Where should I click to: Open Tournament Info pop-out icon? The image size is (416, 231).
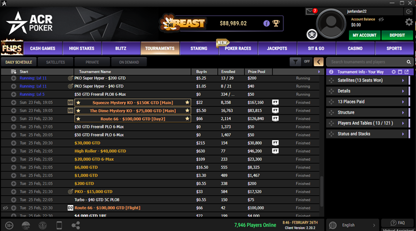(408, 72)
